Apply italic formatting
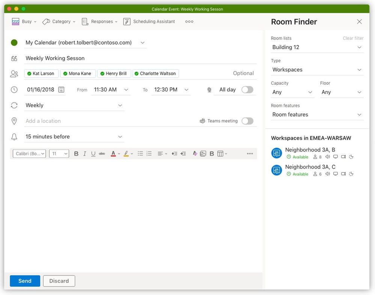This screenshot has height=295, width=375. click(x=85, y=154)
